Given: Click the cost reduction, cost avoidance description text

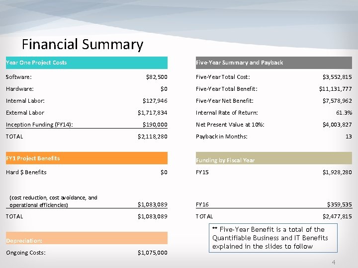Looking at the screenshot, I should click(53, 201).
